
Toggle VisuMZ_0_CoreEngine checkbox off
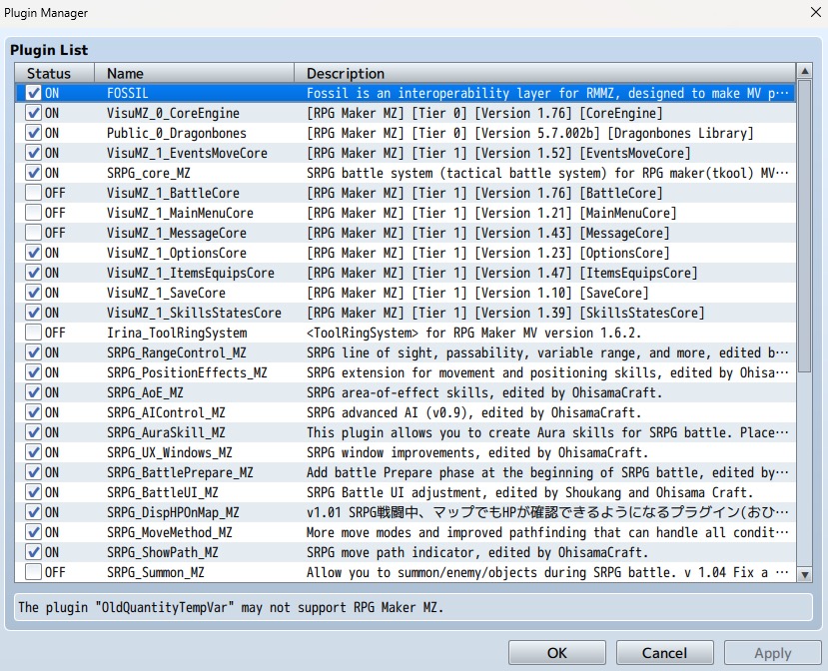click(x=33, y=113)
